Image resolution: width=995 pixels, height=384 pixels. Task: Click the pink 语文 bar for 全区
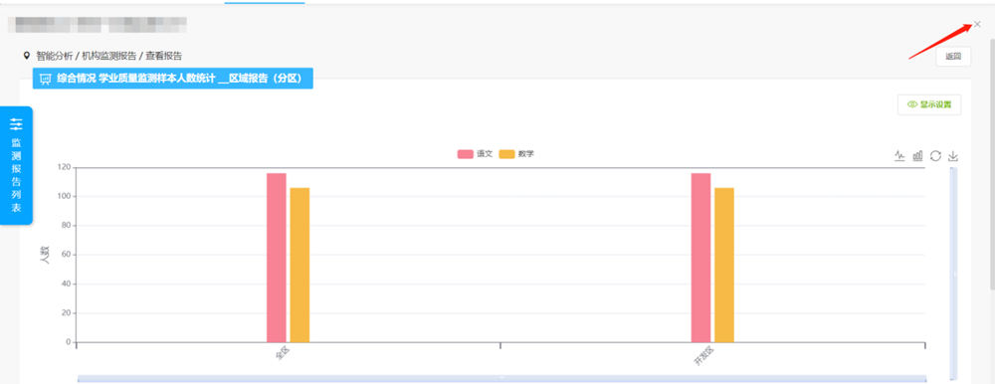pyautogui.click(x=276, y=258)
